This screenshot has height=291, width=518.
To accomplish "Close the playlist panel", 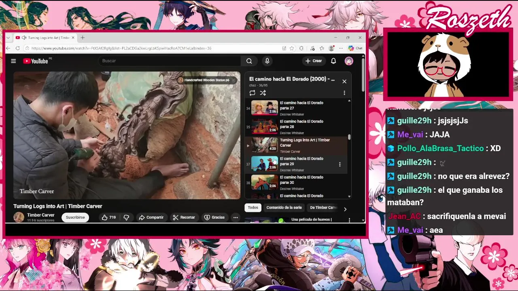I will pyautogui.click(x=344, y=81).
